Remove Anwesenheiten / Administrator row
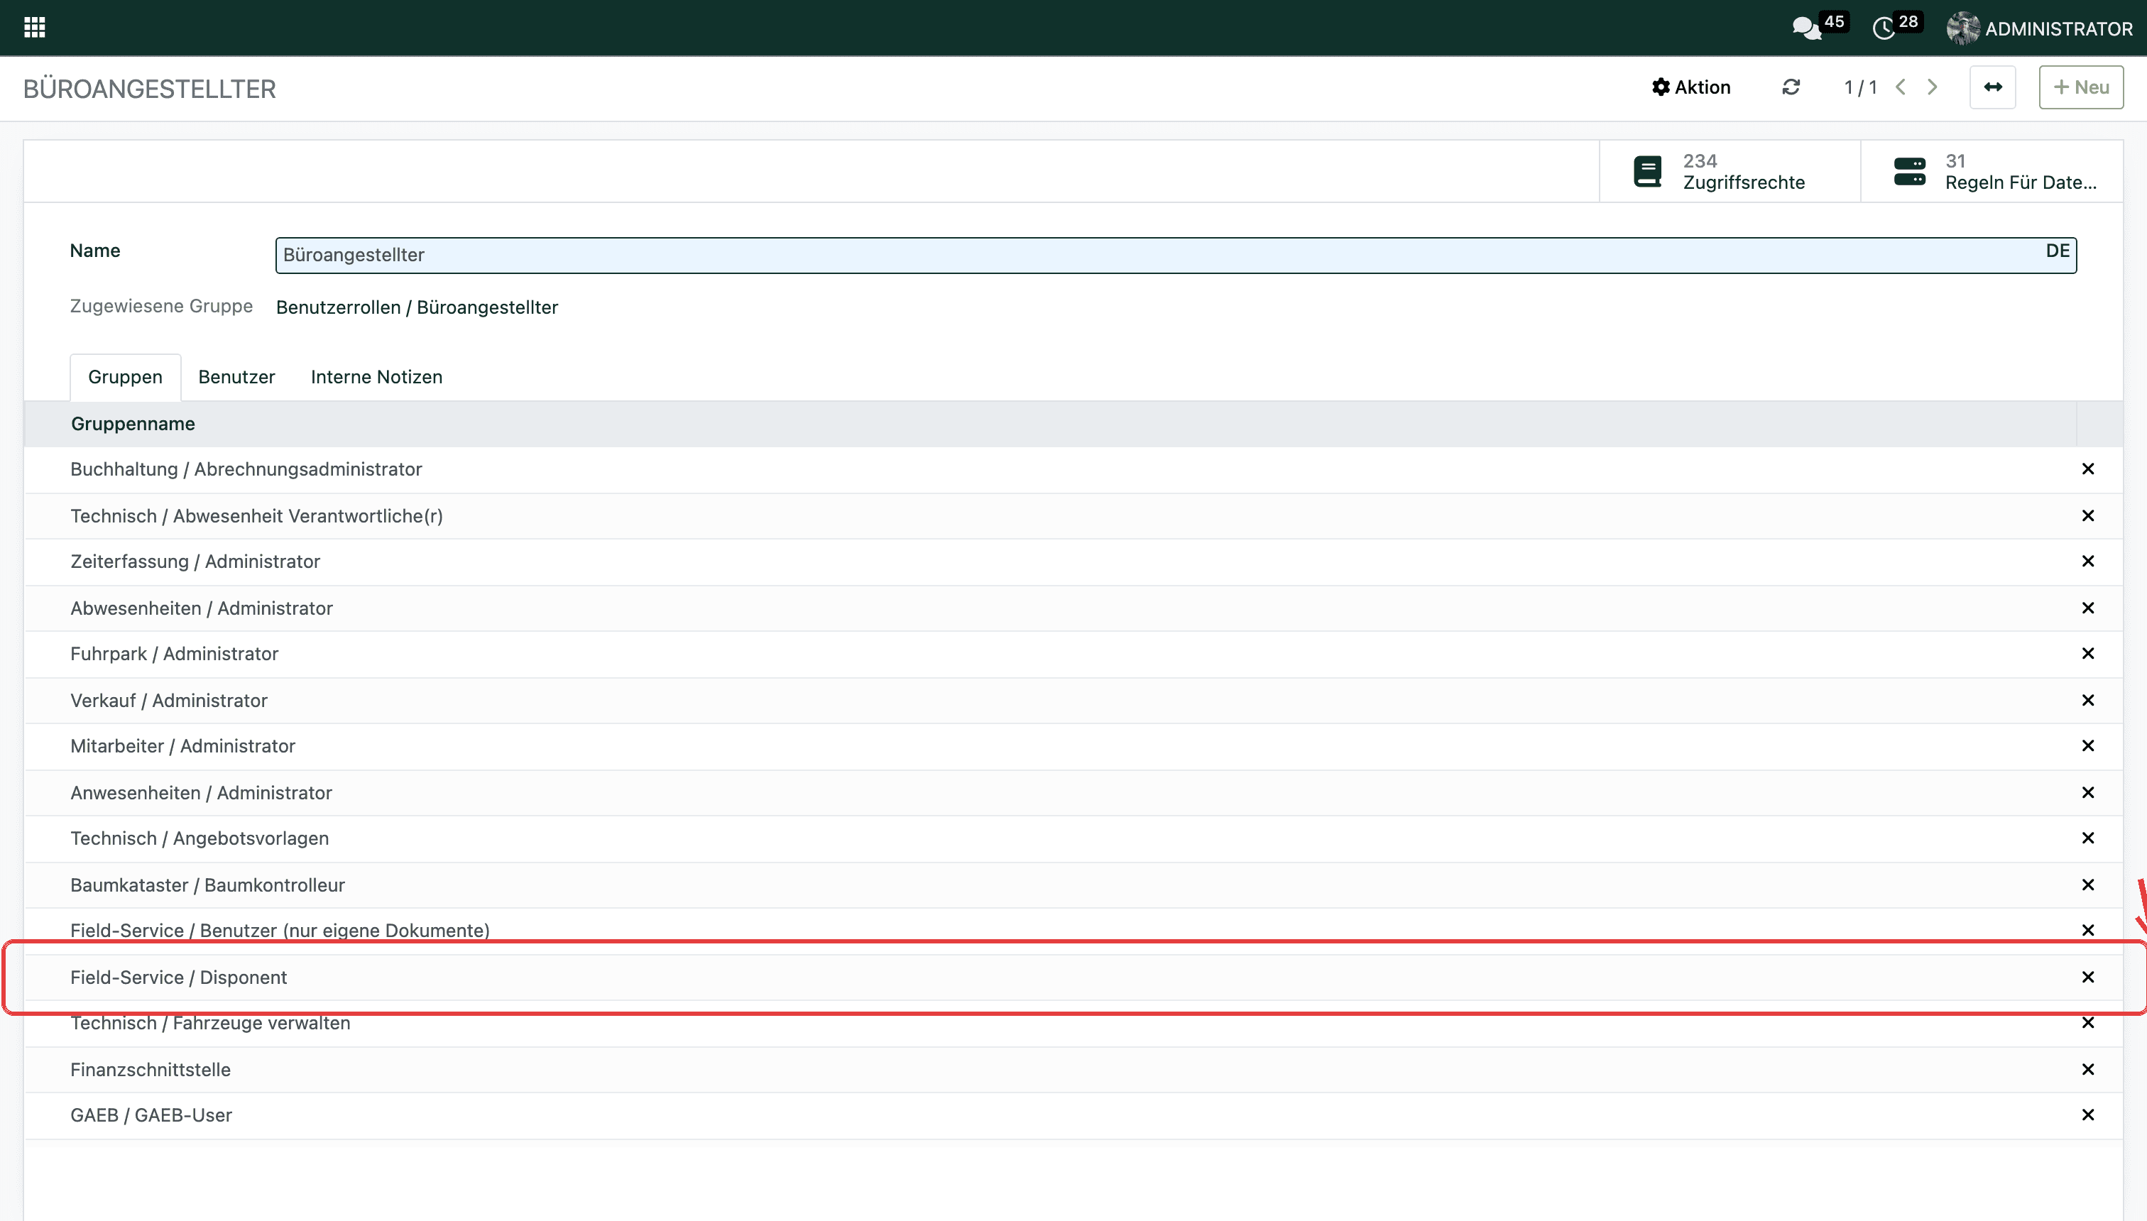 pyautogui.click(x=2087, y=792)
